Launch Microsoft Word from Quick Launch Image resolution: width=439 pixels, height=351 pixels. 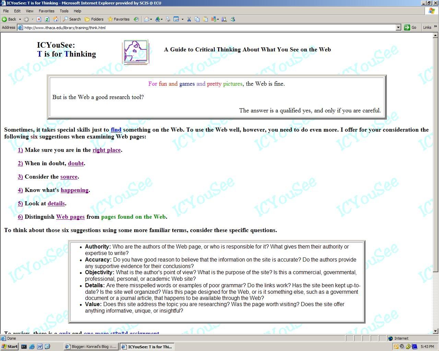coord(40,347)
